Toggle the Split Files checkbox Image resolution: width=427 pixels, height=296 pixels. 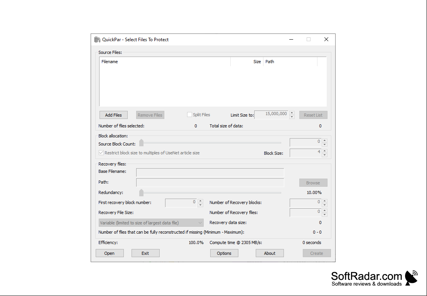click(x=189, y=115)
